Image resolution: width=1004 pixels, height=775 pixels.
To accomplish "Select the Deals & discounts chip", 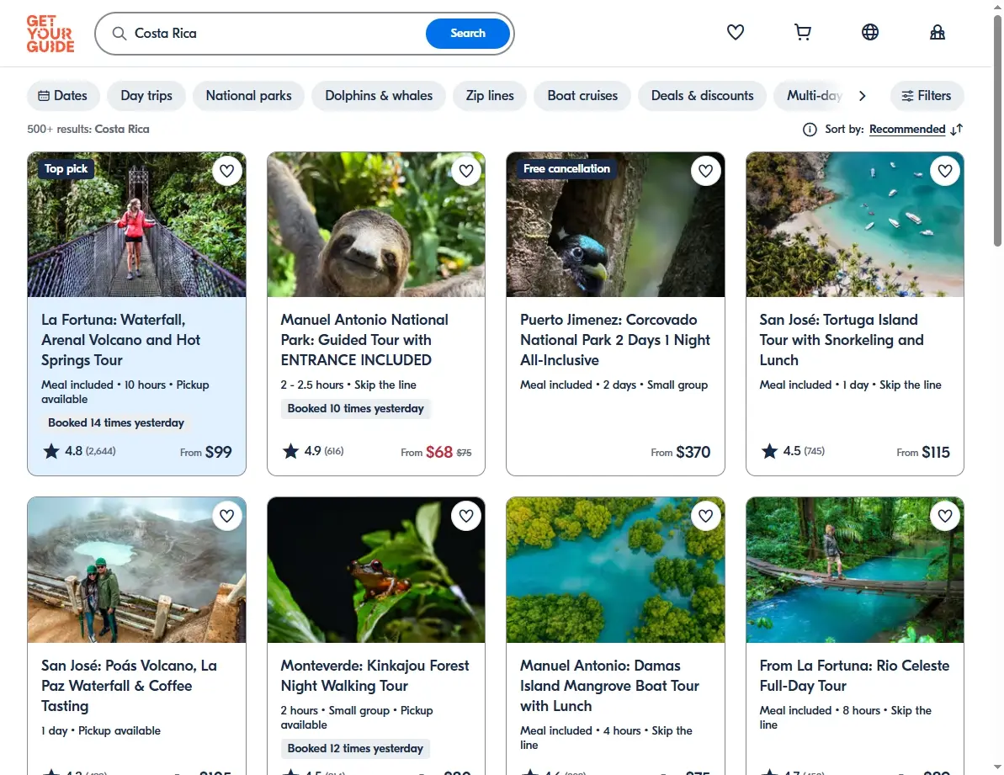I will (703, 95).
